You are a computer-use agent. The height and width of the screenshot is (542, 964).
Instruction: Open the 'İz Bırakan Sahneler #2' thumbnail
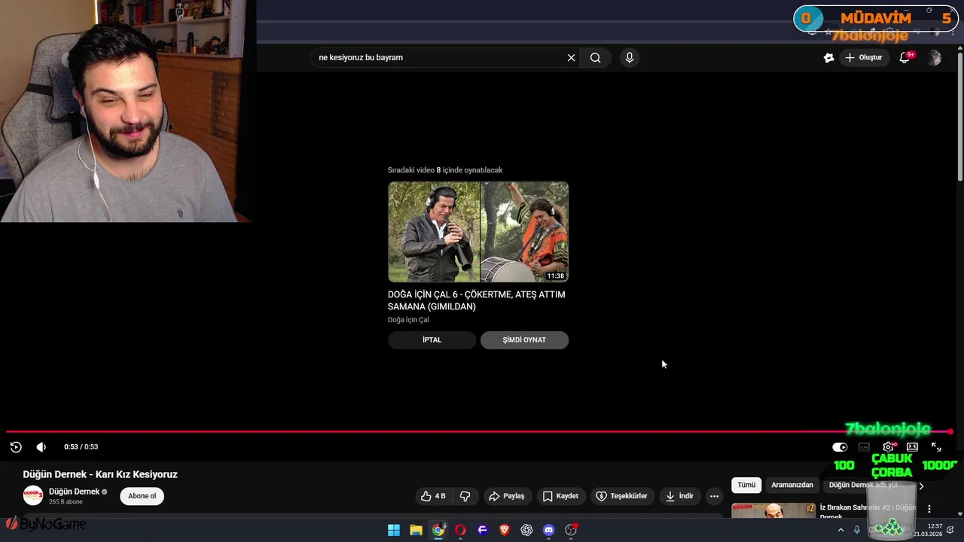(x=773, y=510)
